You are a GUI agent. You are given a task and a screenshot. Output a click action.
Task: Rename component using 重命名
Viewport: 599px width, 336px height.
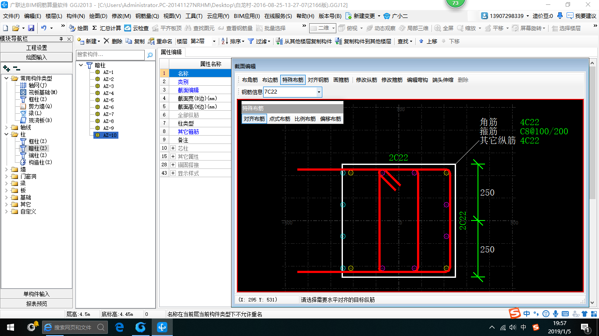click(160, 41)
